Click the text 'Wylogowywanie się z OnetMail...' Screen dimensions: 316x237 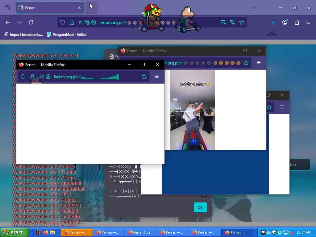[x=48, y=183]
